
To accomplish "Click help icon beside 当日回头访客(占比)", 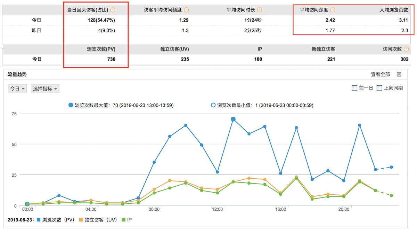I will 113,10.
